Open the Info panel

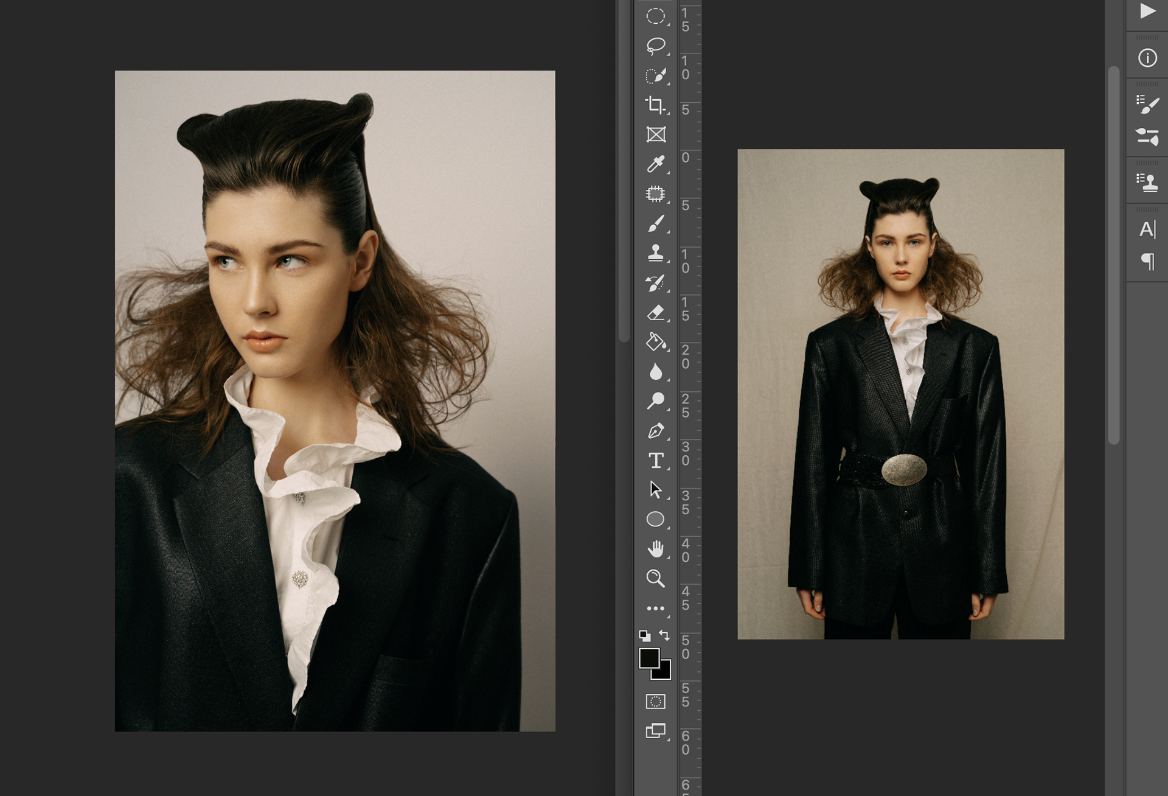pyautogui.click(x=1147, y=58)
